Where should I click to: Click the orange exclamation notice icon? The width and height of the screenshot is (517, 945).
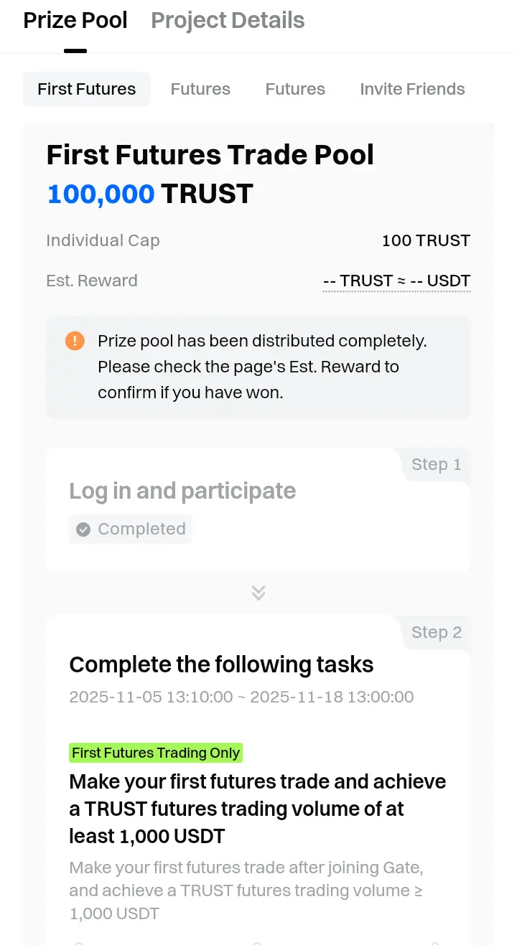click(75, 341)
